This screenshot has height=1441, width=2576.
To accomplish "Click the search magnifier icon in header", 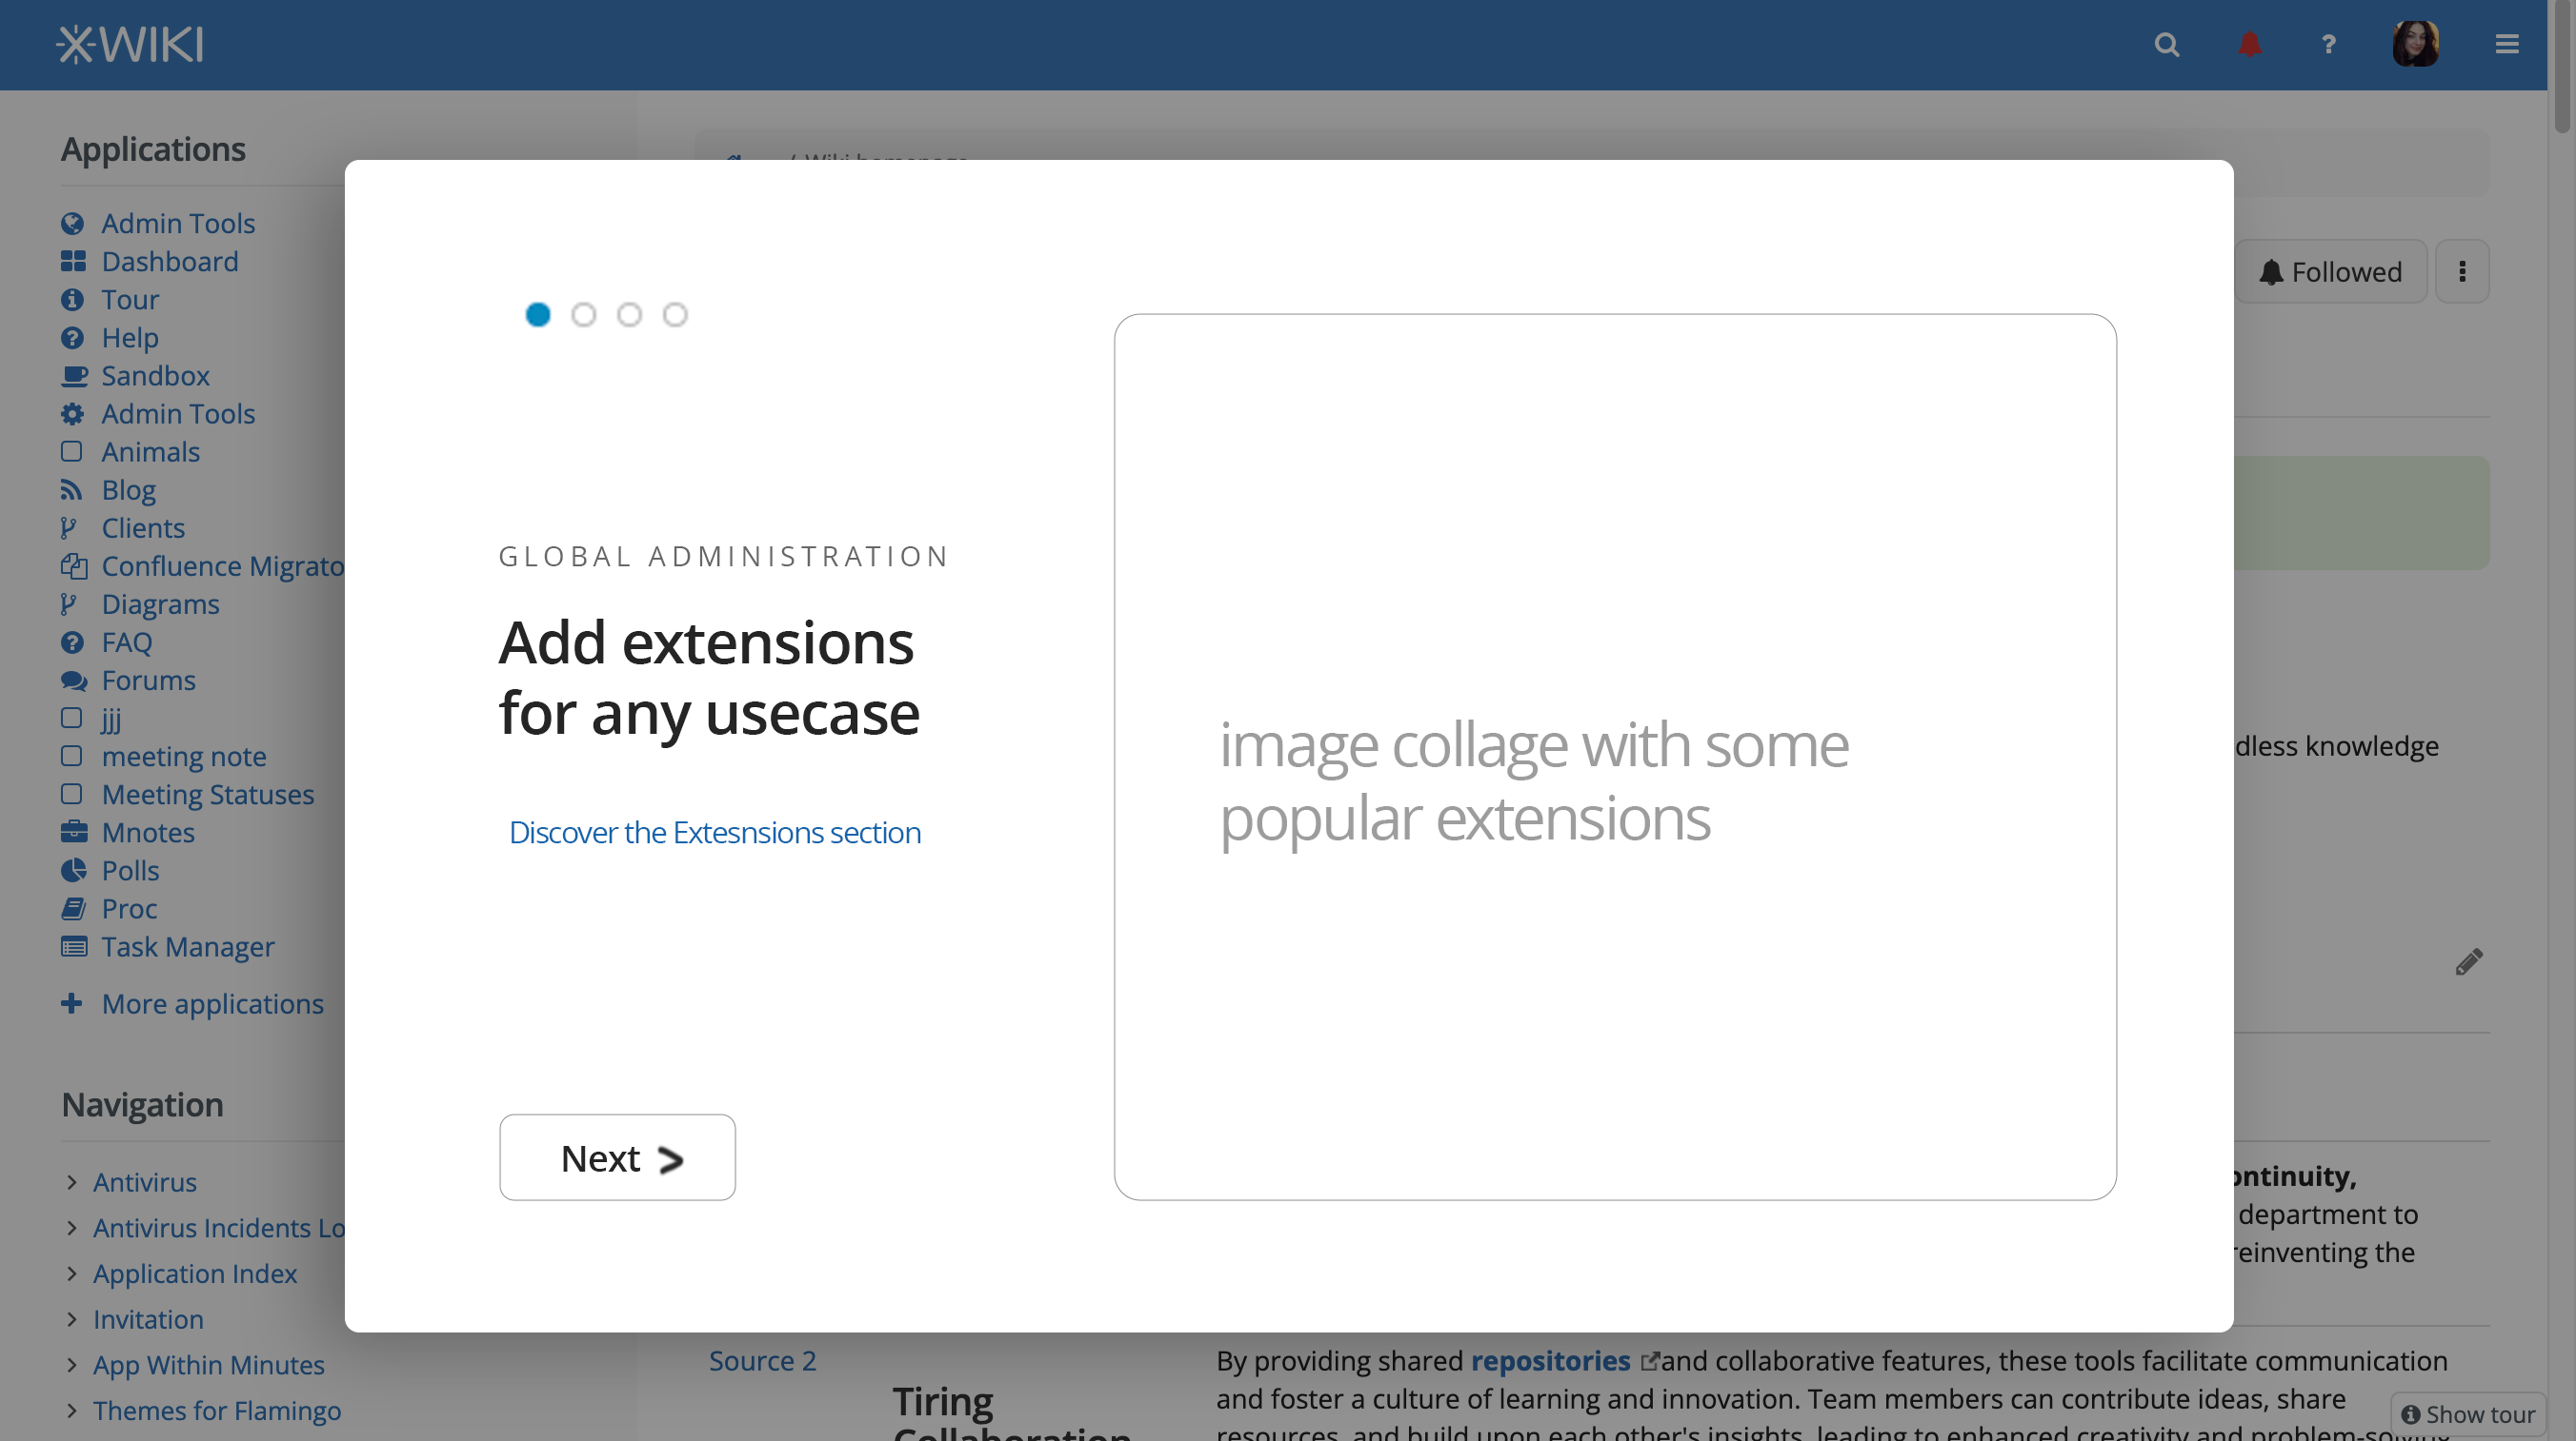I will tap(2166, 45).
